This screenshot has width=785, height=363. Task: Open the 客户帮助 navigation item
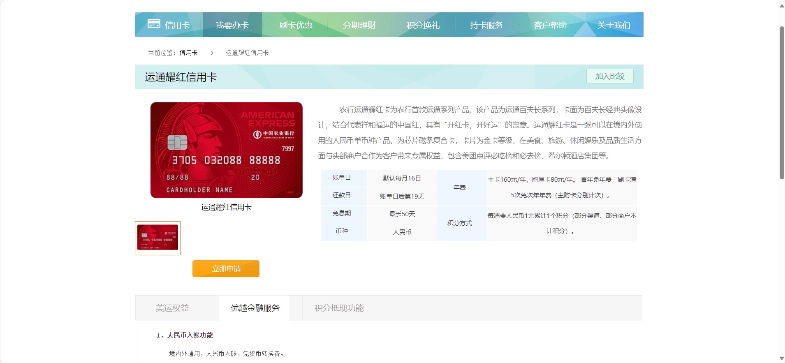click(x=550, y=25)
